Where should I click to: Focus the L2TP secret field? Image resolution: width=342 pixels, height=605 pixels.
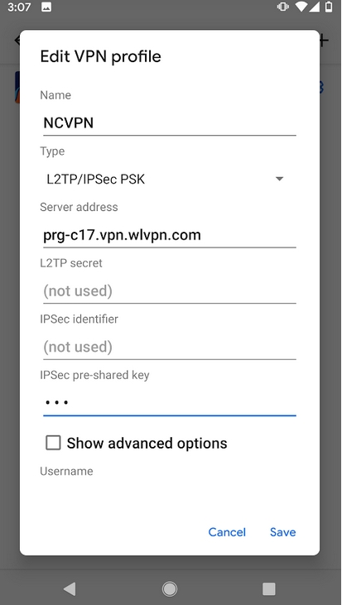(x=170, y=291)
